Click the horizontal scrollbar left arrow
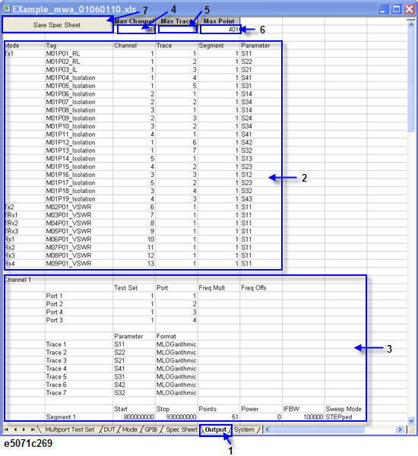This screenshot has width=418, height=456. [x=268, y=429]
